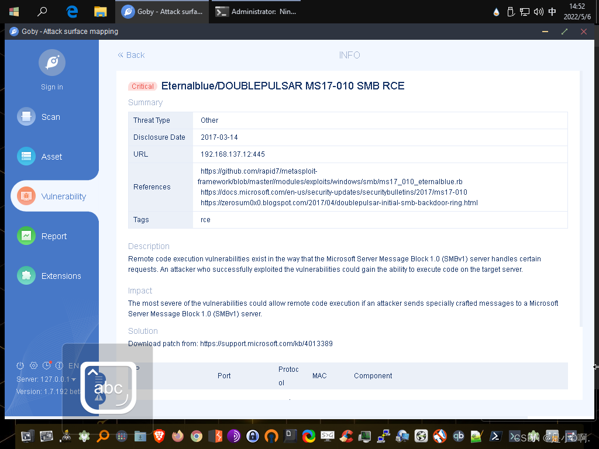Screen dimensions: 599x449
Task: Launch CCleaner from the dock
Action: [x=346, y=436]
